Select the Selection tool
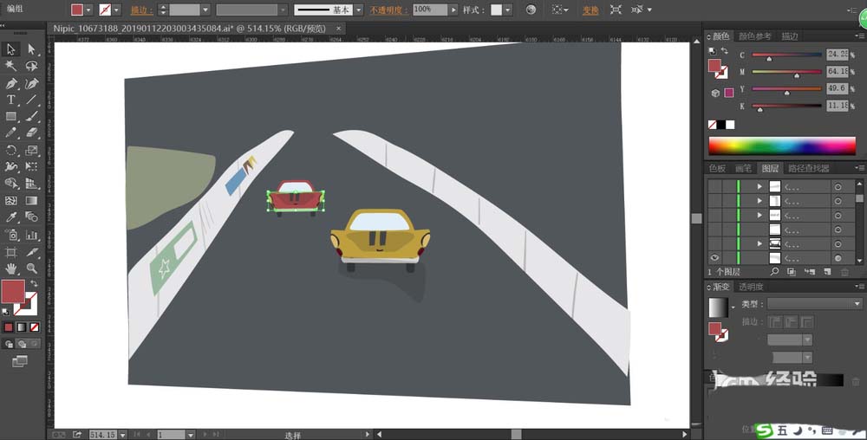This screenshot has height=440, width=867. (10, 49)
